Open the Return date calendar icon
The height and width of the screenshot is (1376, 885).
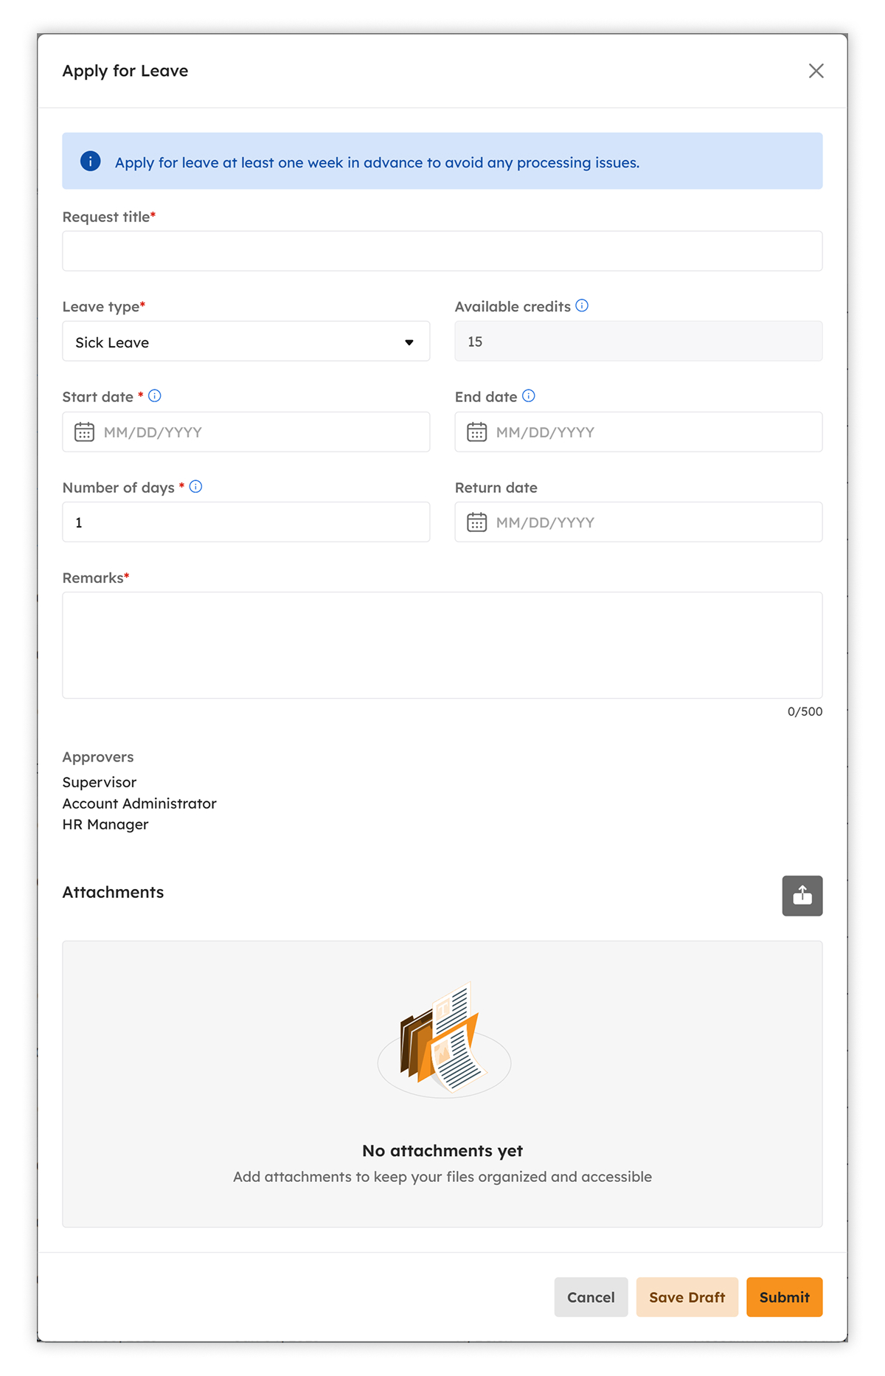[x=477, y=522]
